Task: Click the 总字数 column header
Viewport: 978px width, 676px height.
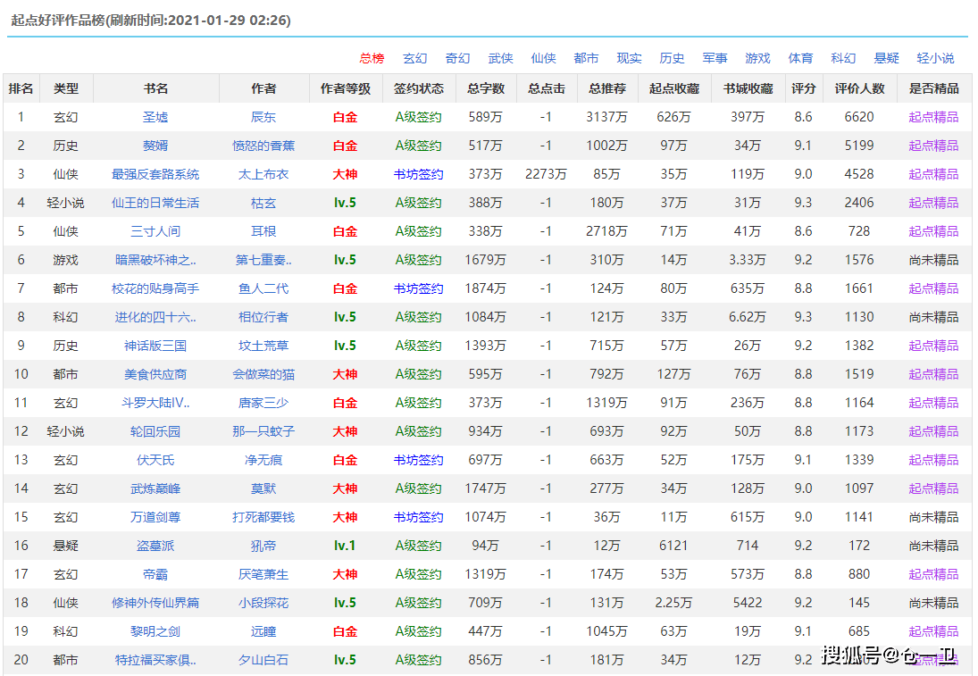Action: click(x=486, y=88)
